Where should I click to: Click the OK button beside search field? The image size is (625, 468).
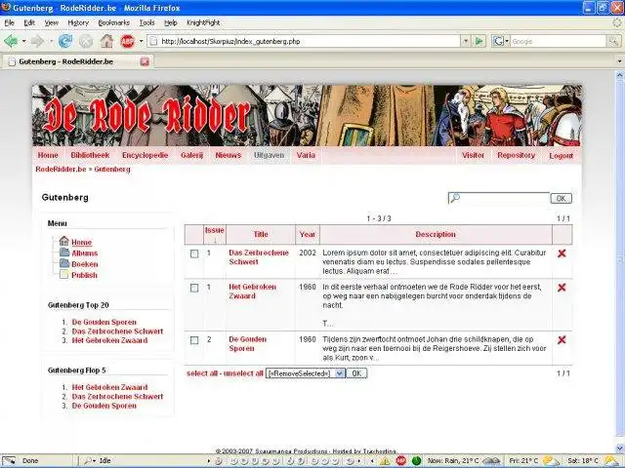(561, 198)
